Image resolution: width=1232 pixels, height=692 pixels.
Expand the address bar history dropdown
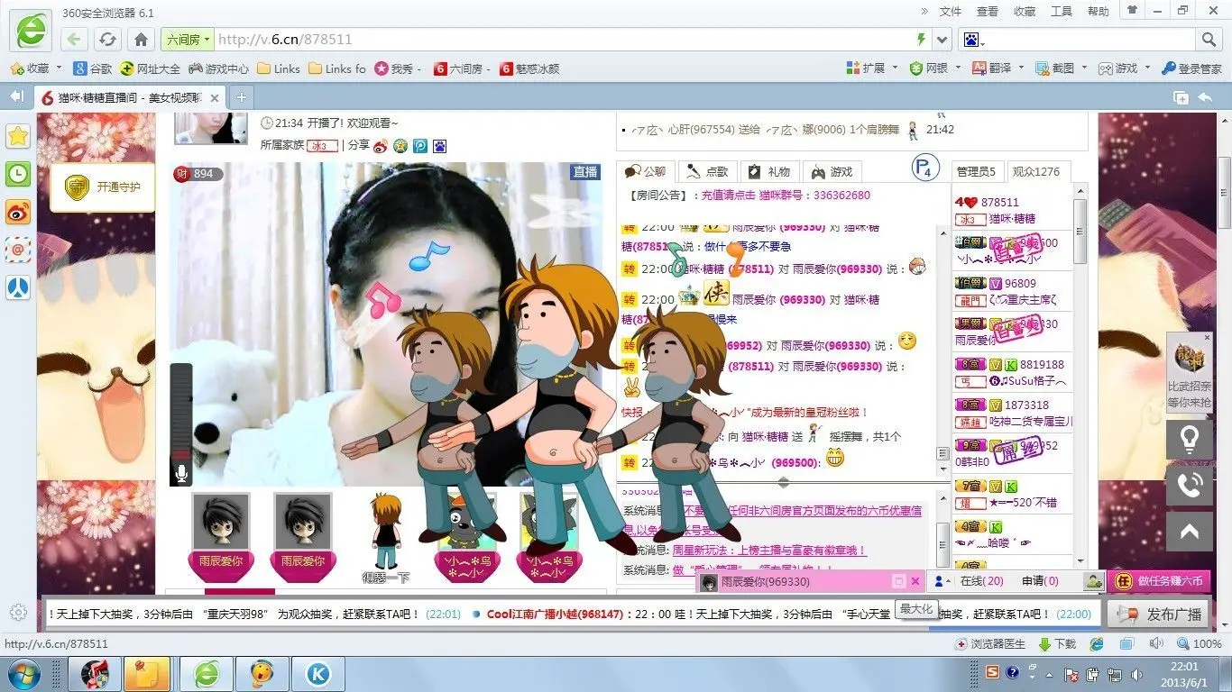coord(942,40)
